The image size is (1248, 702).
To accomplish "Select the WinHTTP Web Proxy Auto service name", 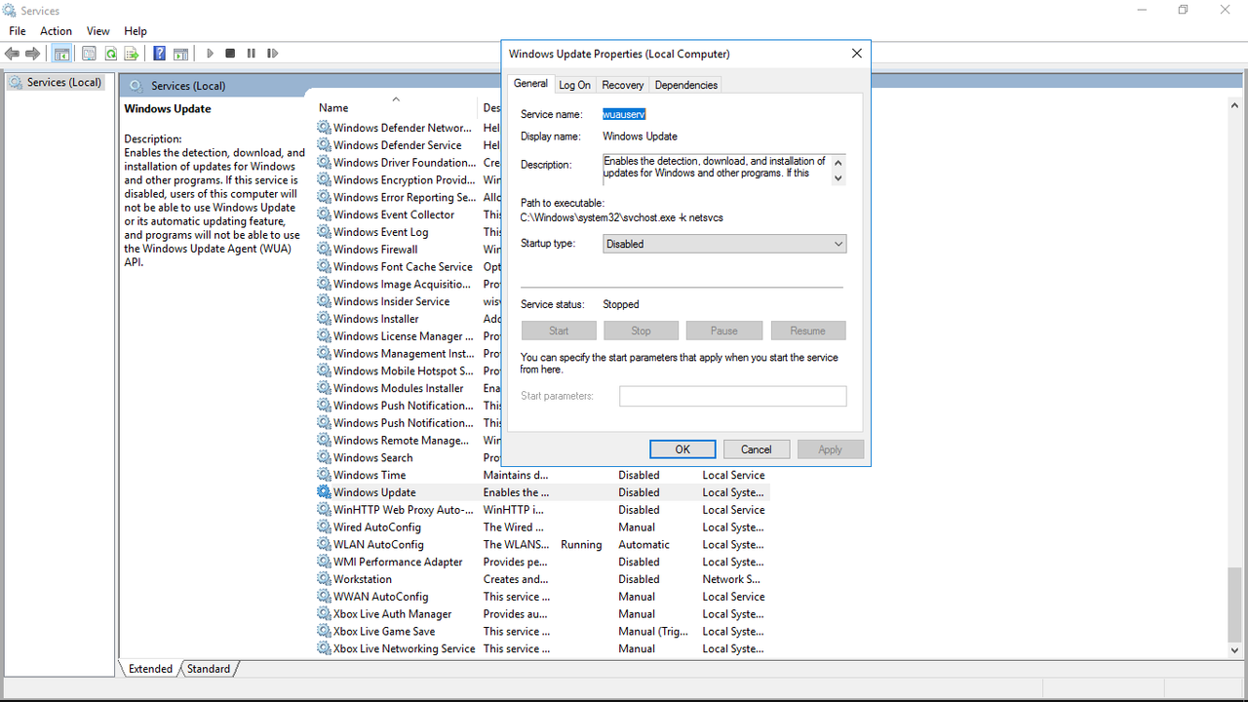I will [404, 510].
